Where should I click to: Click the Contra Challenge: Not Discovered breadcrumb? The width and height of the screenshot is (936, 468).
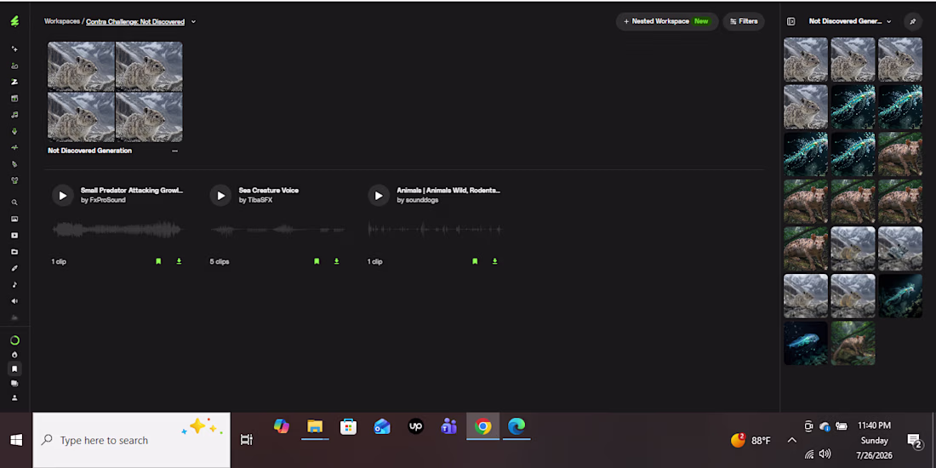(x=135, y=21)
